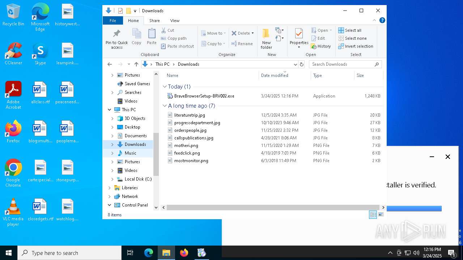Expand the Delete dropdown arrow

[252, 33]
